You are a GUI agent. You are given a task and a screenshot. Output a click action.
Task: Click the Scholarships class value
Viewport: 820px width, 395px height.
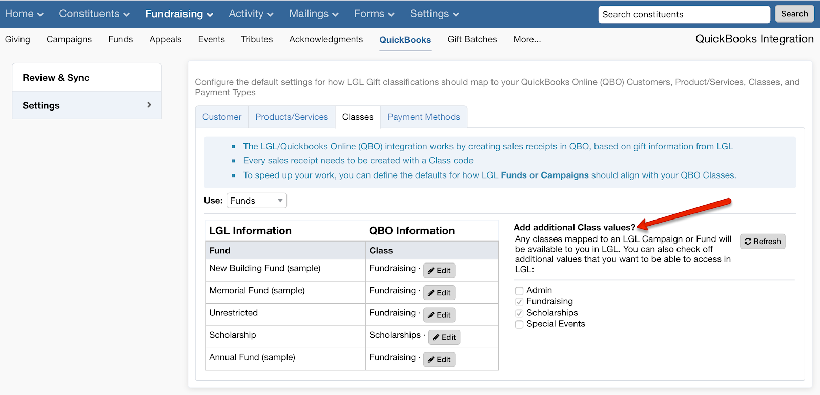click(x=395, y=335)
